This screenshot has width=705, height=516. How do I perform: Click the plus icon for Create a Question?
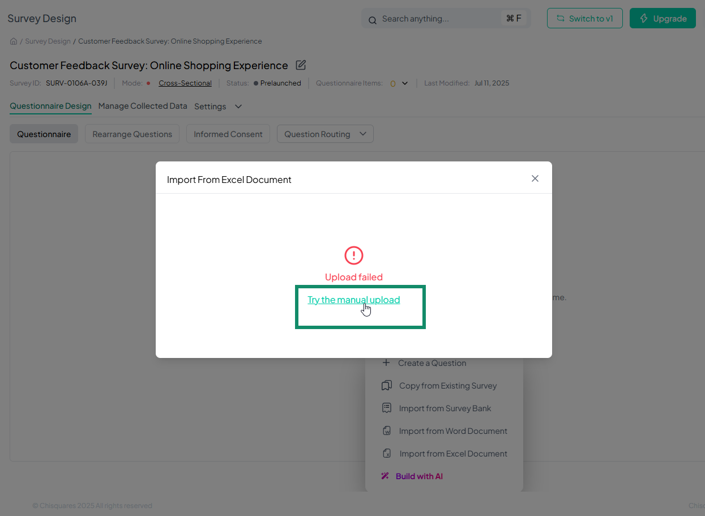click(386, 363)
